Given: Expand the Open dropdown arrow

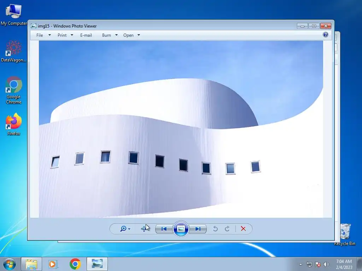Looking at the screenshot, I should coord(139,35).
